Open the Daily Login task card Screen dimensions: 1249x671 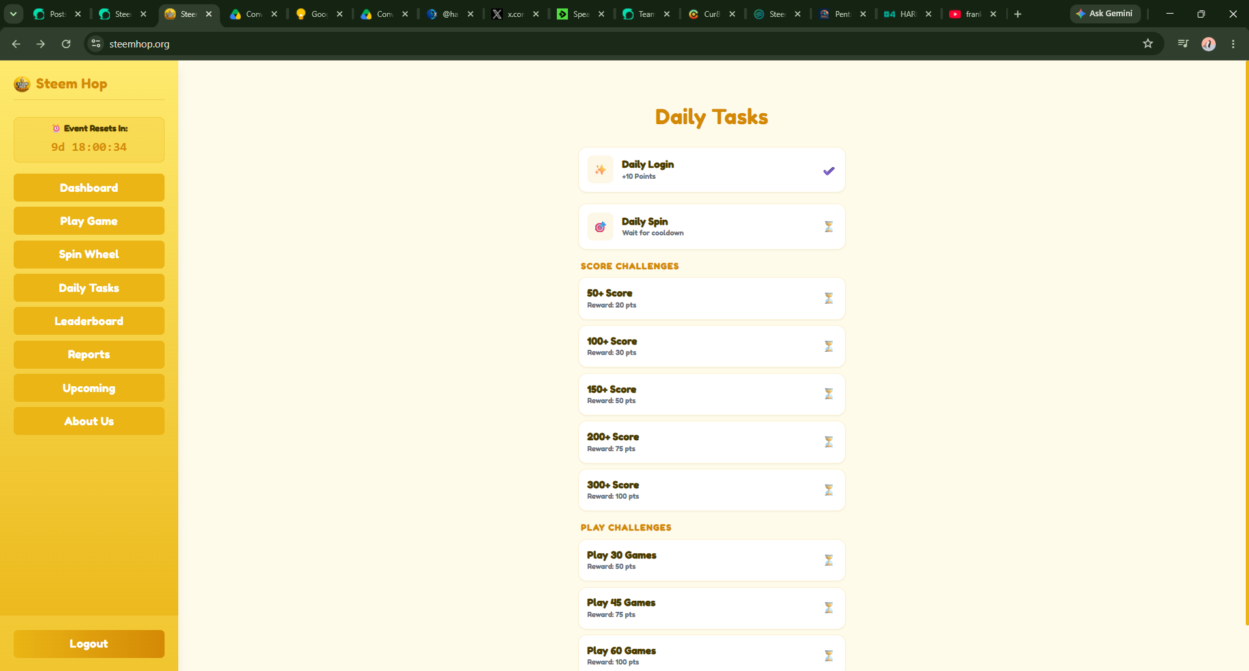coord(712,170)
